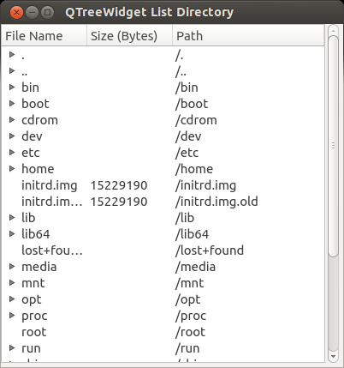The image size is (344, 368).
Task: Close the QTreeWidget List Directory window
Action: coord(16,13)
